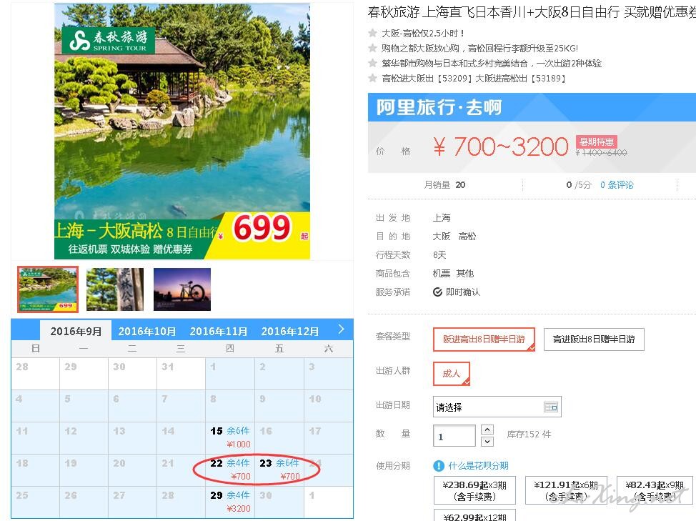Screen dimensions: 696x521
Task: Open the 0 条评论 reviews link
Action: click(617, 185)
